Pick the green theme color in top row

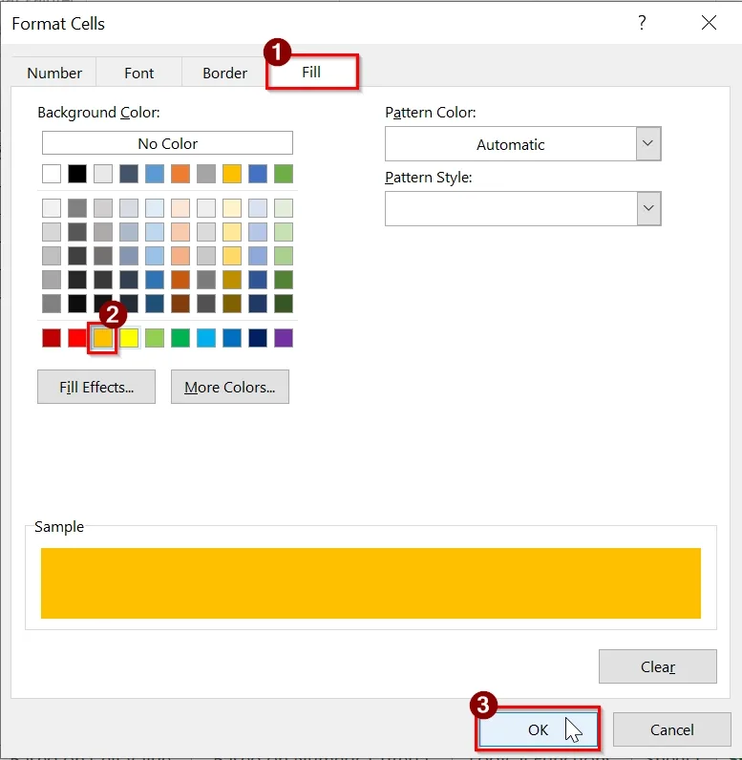point(284,174)
